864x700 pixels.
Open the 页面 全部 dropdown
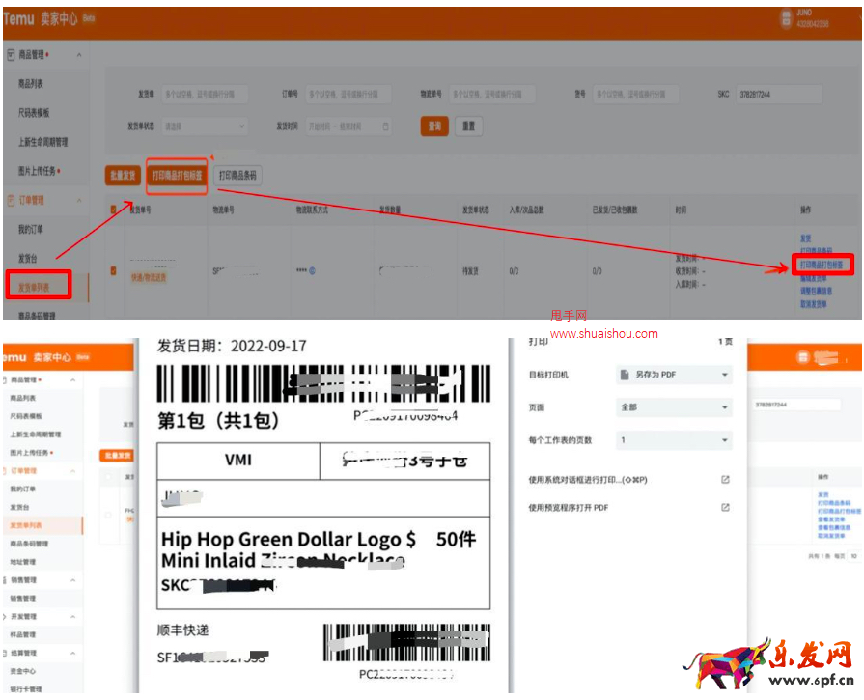coord(673,407)
